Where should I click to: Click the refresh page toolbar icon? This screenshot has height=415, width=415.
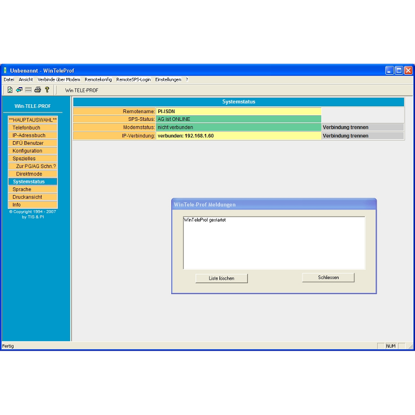[10, 90]
